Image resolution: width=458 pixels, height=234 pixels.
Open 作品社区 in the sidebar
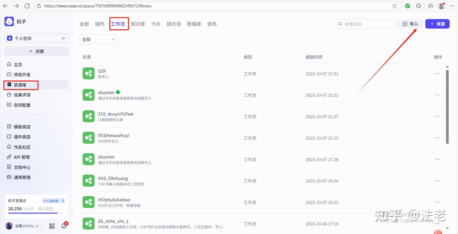(x=36, y=147)
